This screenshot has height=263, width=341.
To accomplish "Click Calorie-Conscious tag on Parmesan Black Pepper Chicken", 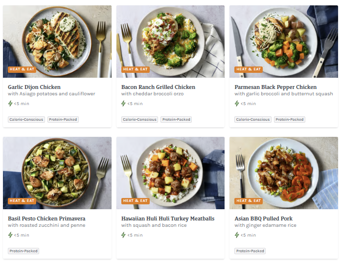I will (x=253, y=119).
